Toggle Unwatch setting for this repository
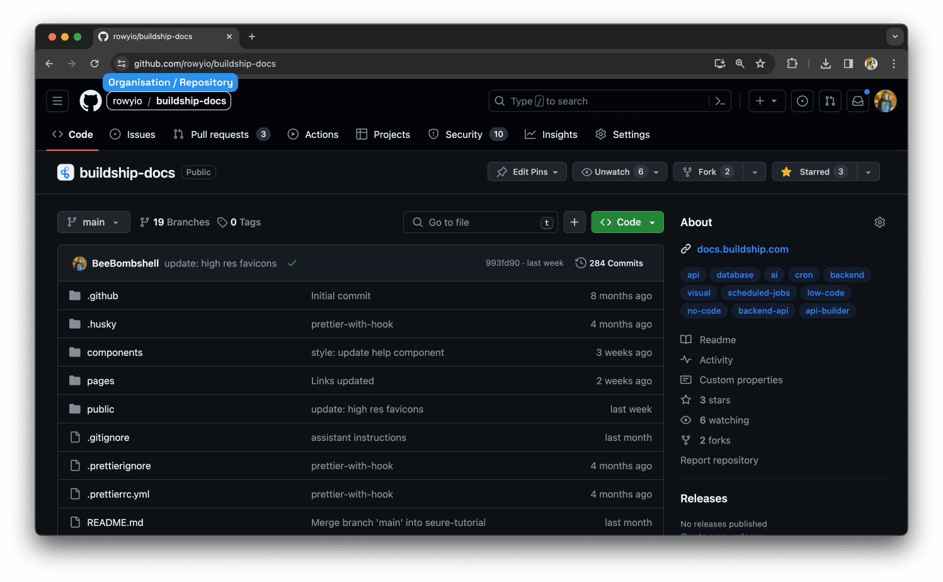This screenshot has width=943, height=582. point(612,171)
